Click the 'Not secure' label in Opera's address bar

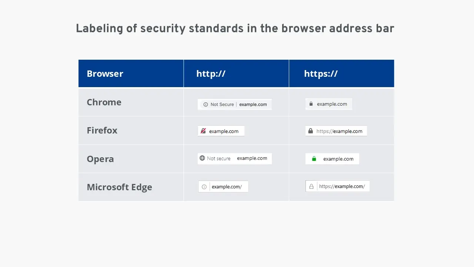tap(219, 158)
